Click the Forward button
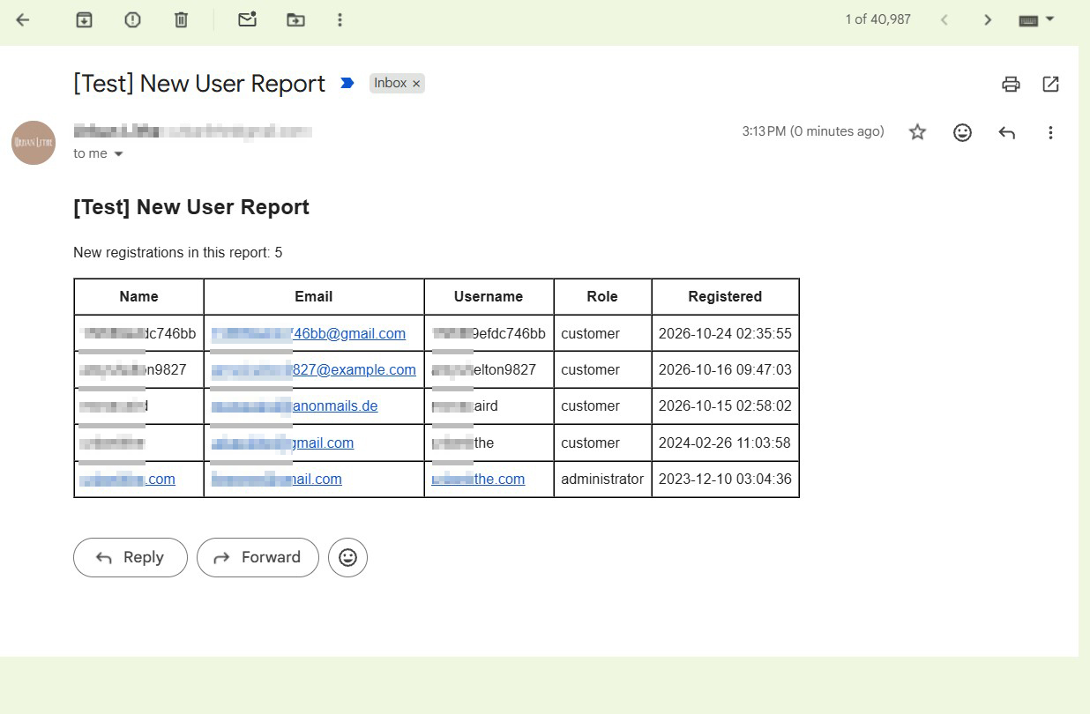This screenshot has height=714, width=1090. [x=258, y=557]
